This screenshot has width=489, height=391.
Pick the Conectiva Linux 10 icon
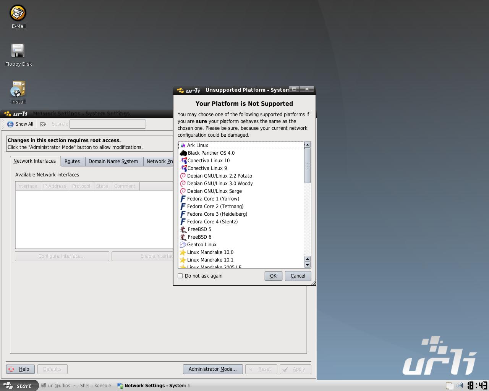click(x=183, y=160)
